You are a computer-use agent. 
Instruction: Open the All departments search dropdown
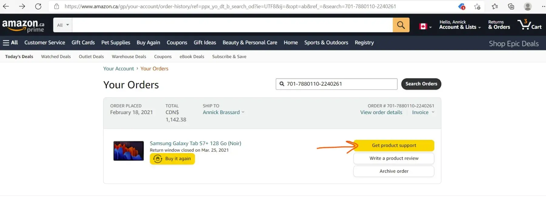[63, 25]
